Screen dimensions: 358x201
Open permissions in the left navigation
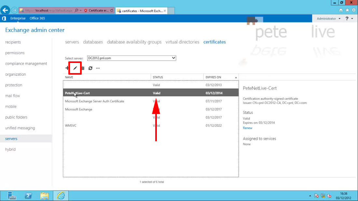click(15, 53)
